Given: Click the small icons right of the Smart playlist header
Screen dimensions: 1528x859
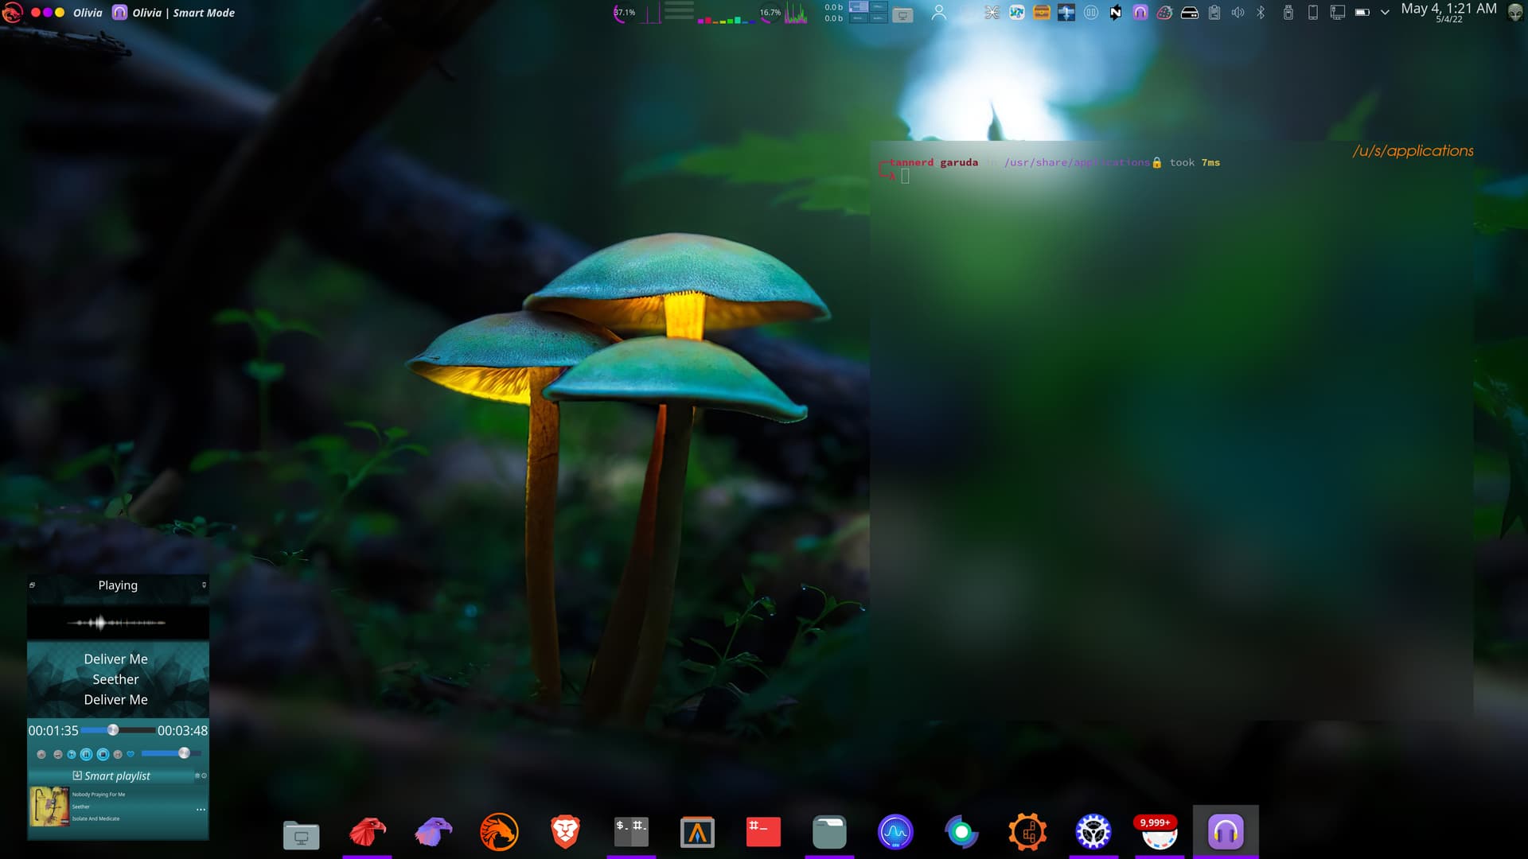Looking at the screenshot, I should click(201, 775).
